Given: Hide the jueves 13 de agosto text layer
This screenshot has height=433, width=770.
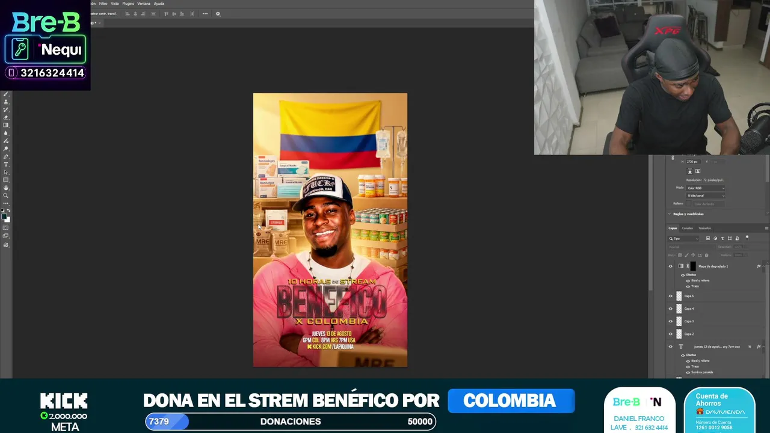Looking at the screenshot, I should (671, 346).
